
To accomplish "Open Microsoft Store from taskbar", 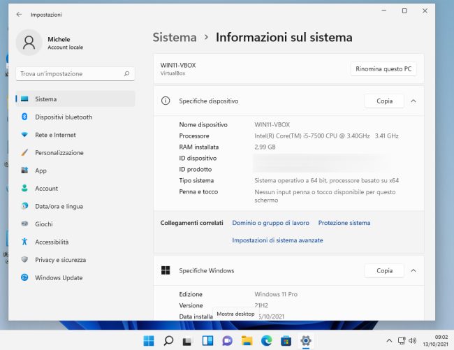I will [x=286, y=341].
